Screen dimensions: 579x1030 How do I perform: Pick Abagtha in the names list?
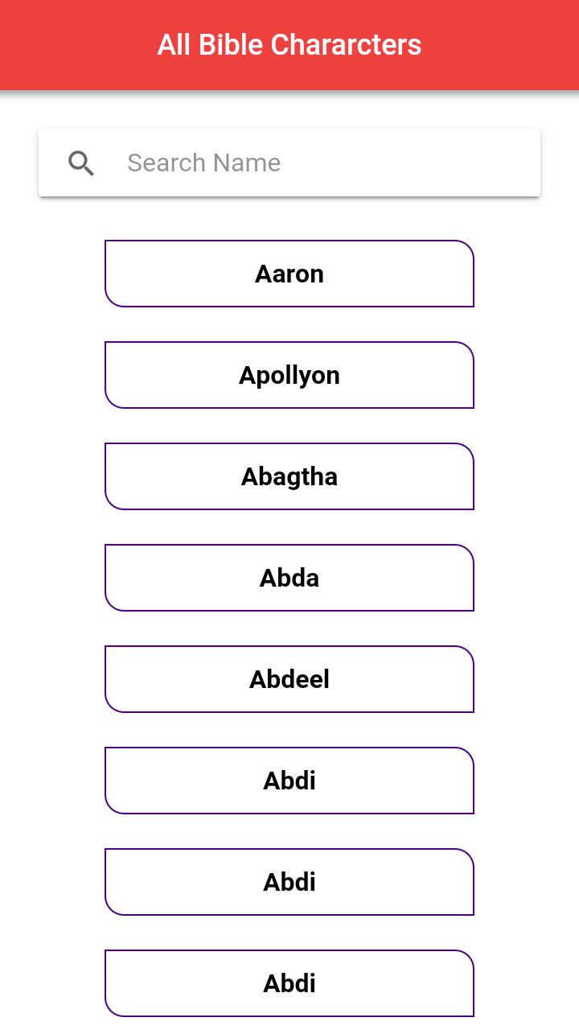tap(289, 476)
